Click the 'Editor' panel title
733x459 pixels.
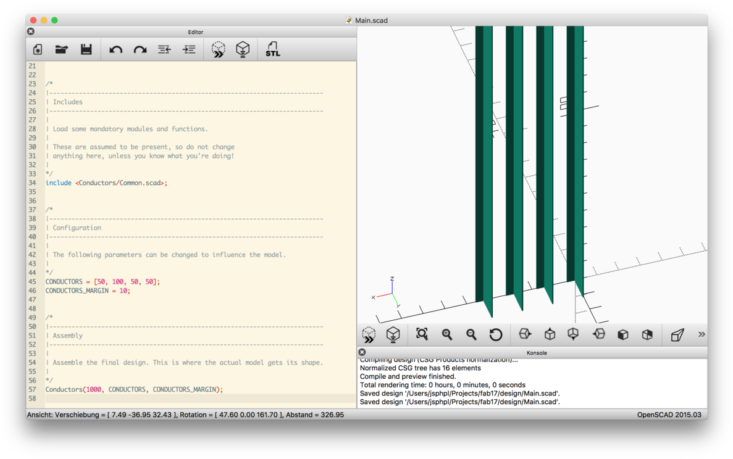click(195, 31)
